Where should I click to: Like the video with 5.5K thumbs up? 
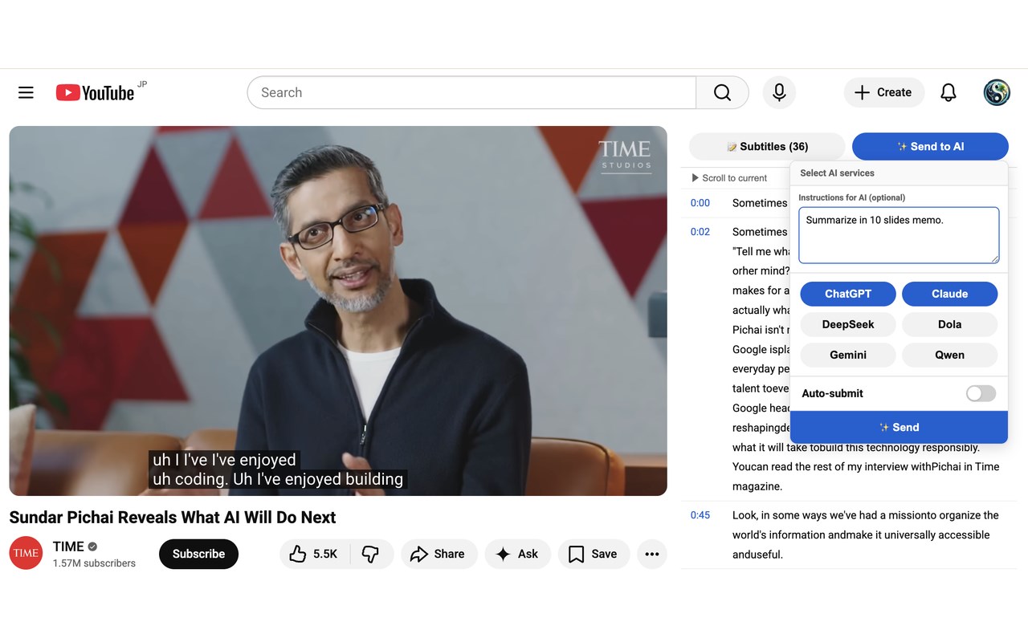[314, 554]
